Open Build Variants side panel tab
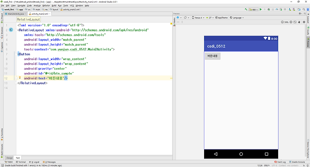Screen dimensions: 310x167 pyautogui.click(x=2, y=151)
